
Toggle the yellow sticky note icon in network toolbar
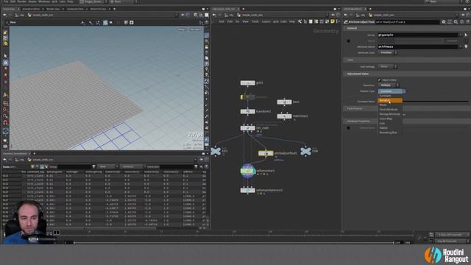coord(333,21)
